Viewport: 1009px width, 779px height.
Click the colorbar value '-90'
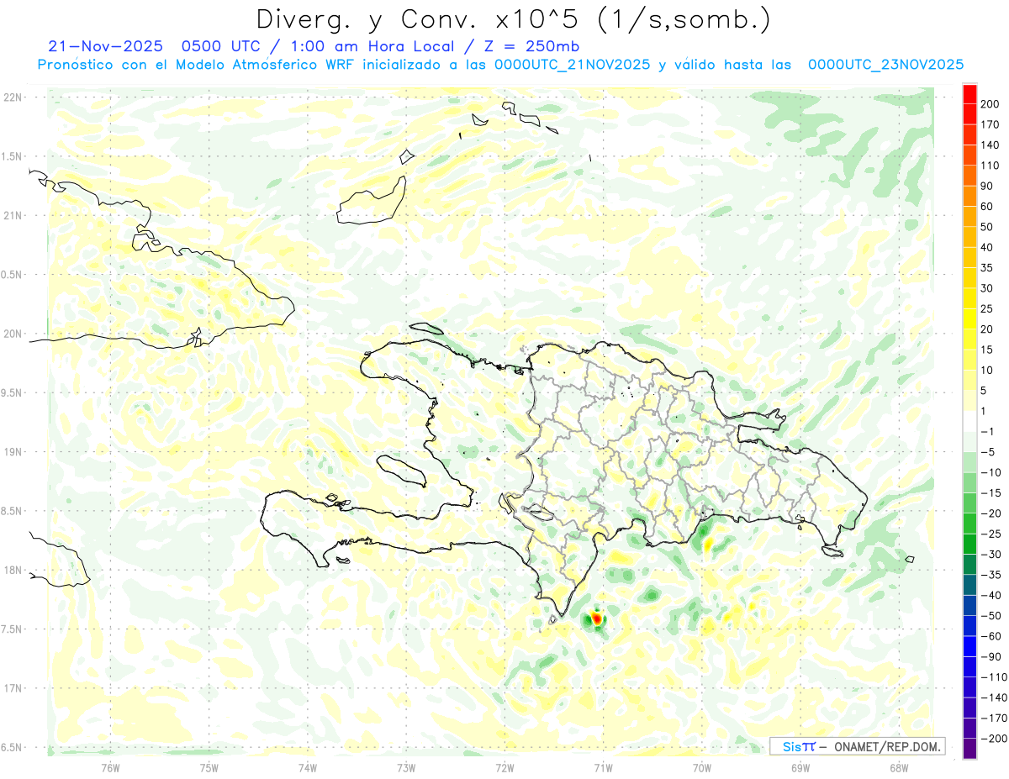(x=991, y=657)
